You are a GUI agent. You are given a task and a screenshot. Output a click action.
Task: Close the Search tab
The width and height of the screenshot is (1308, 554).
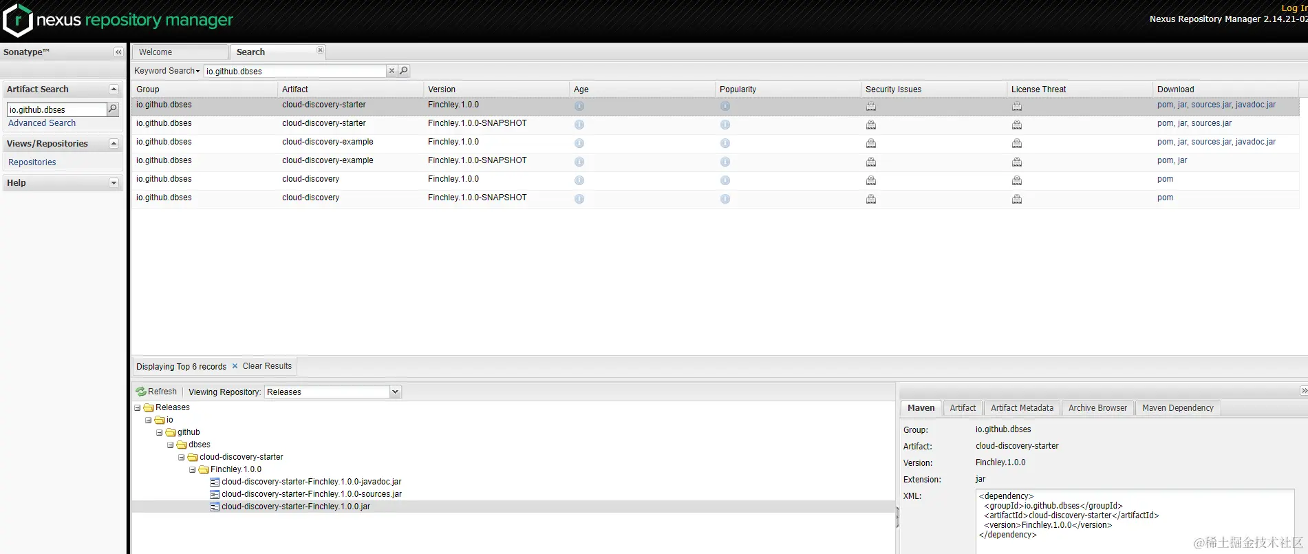click(320, 50)
